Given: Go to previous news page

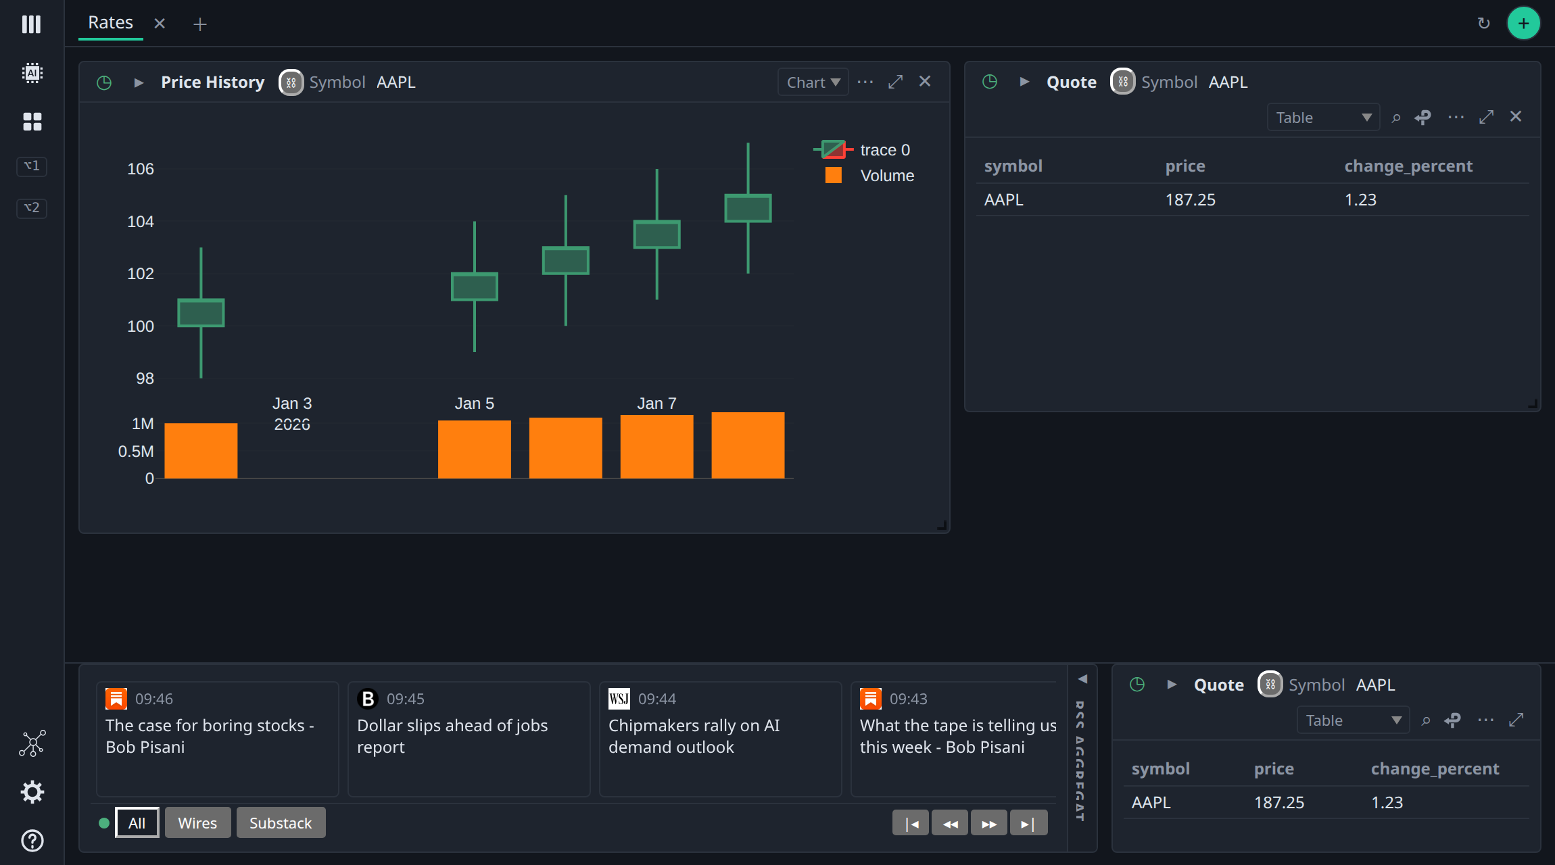Looking at the screenshot, I should coord(950,823).
